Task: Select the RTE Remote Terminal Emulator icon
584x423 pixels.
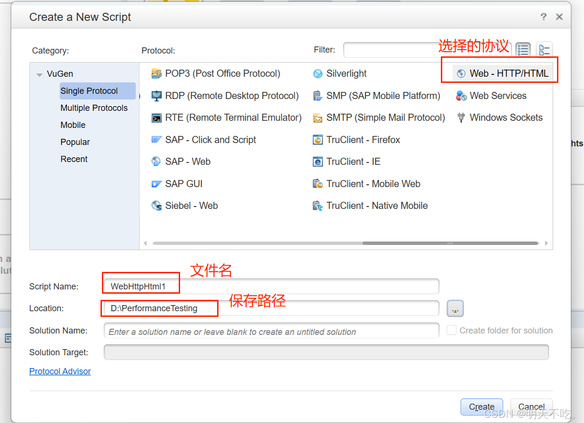Action: (x=156, y=117)
